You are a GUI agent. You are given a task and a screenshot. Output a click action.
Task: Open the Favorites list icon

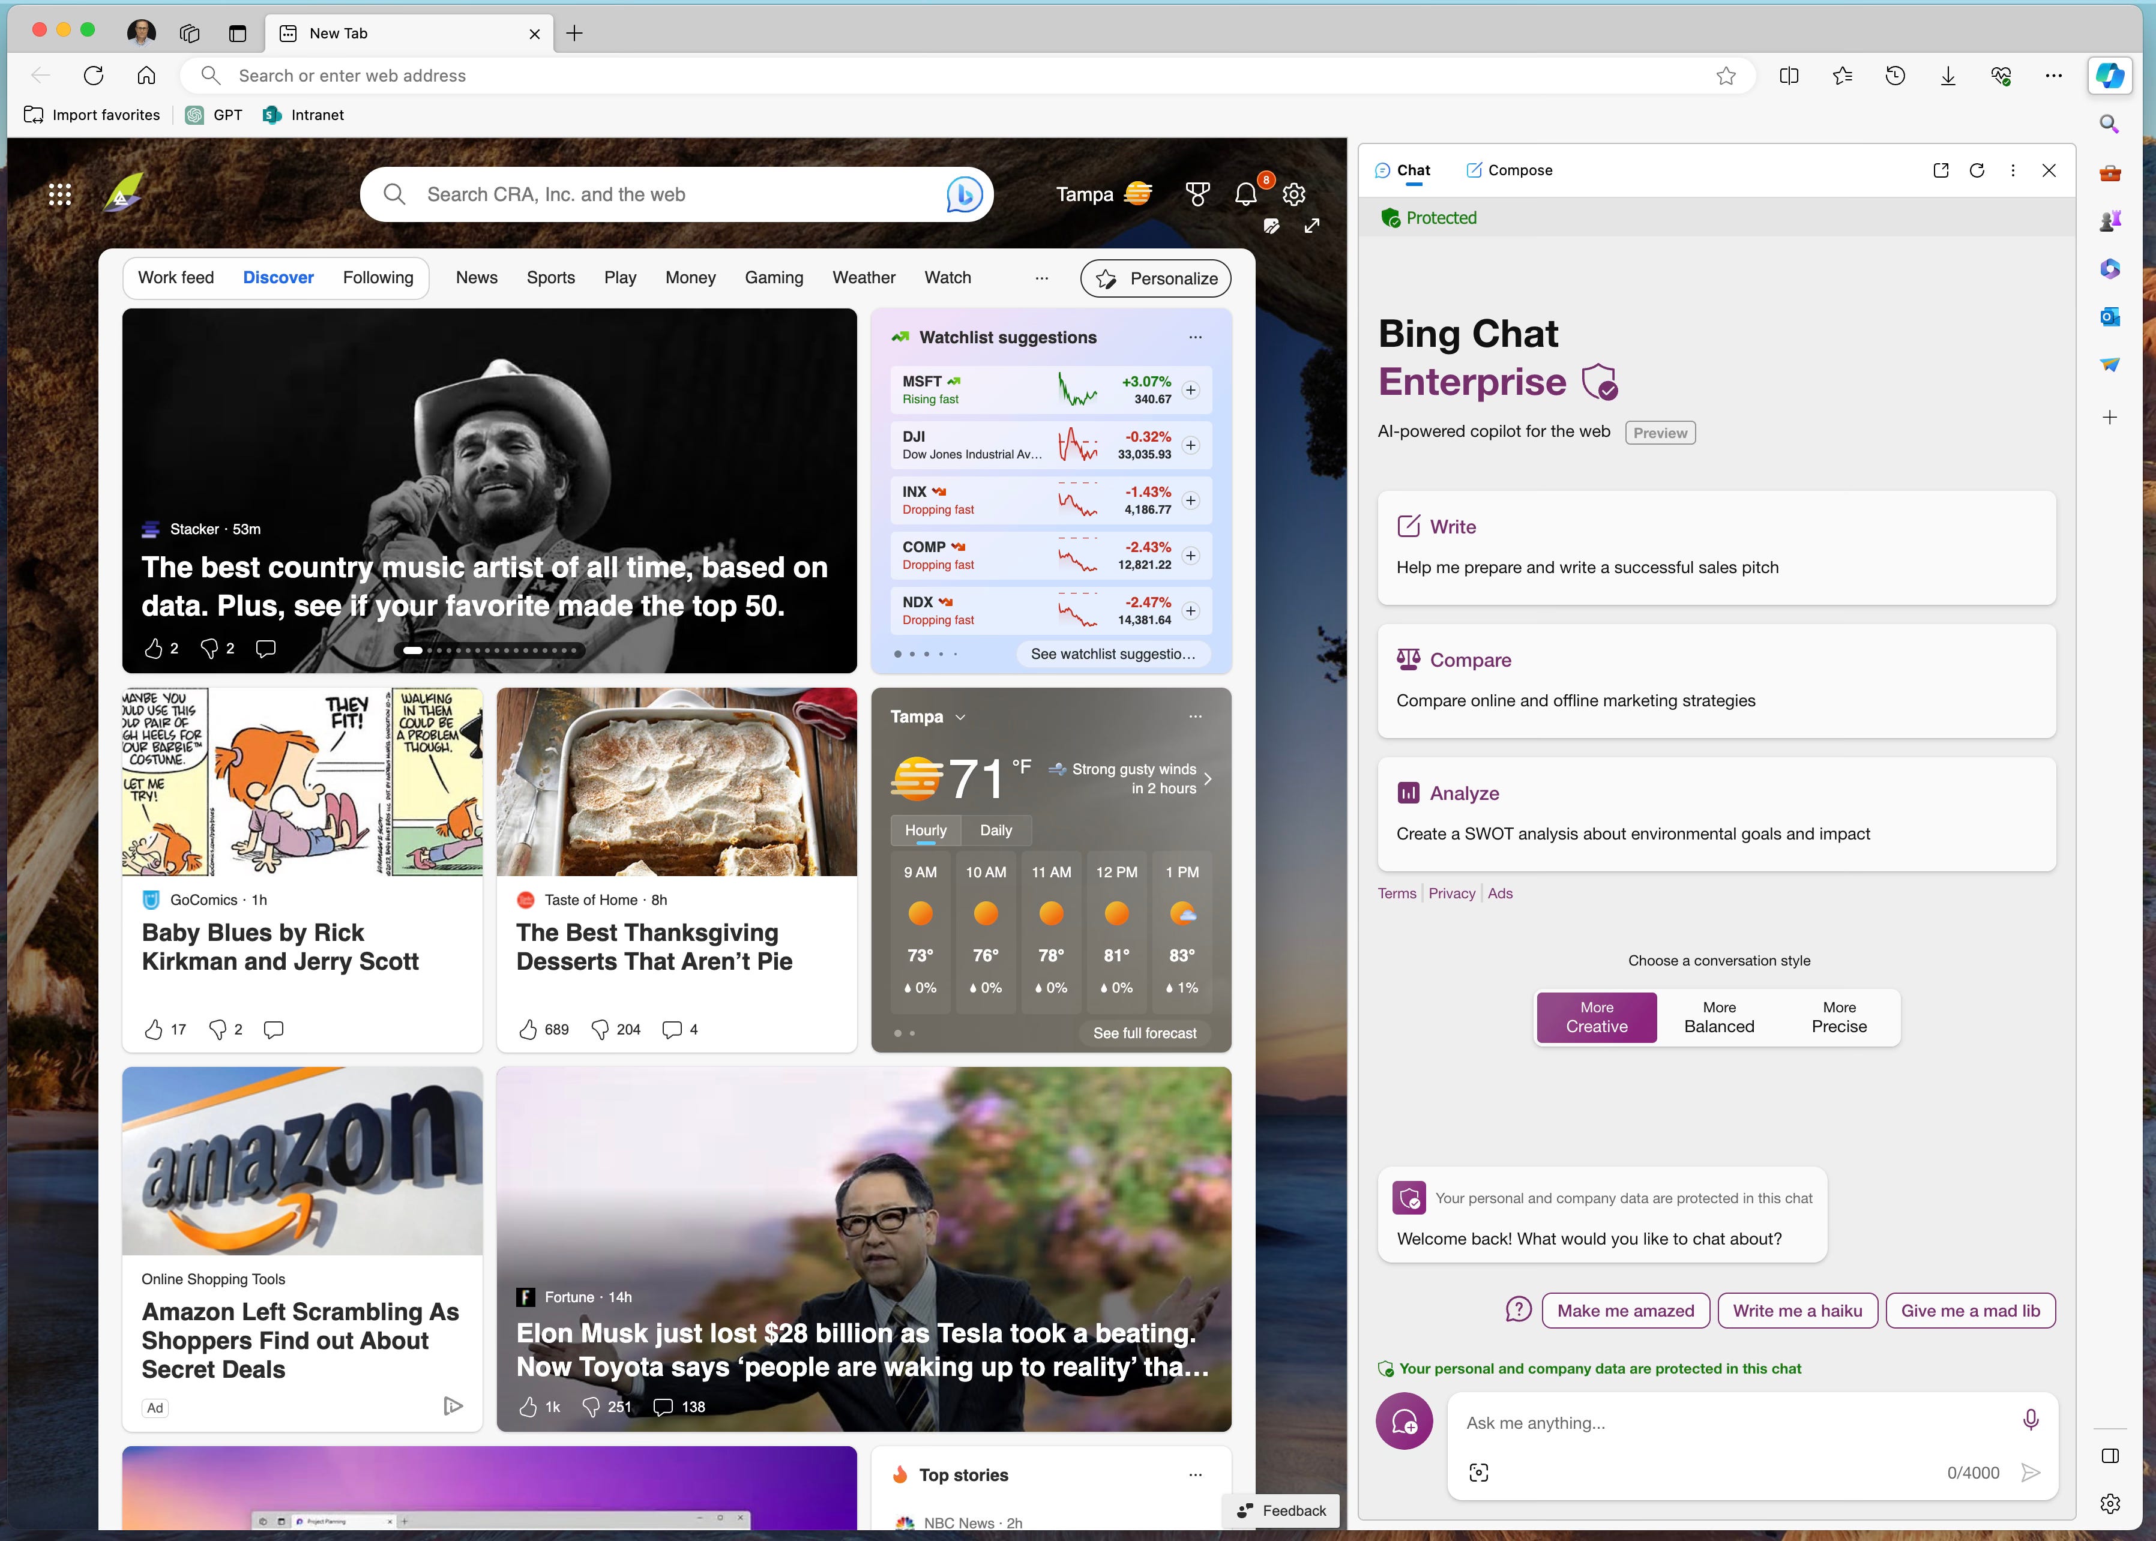(x=1842, y=76)
